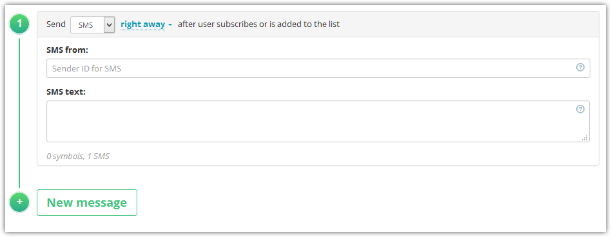Screen dimensions: 611x237
Task: Click after user subscribes description text
Action: [258, 24]
